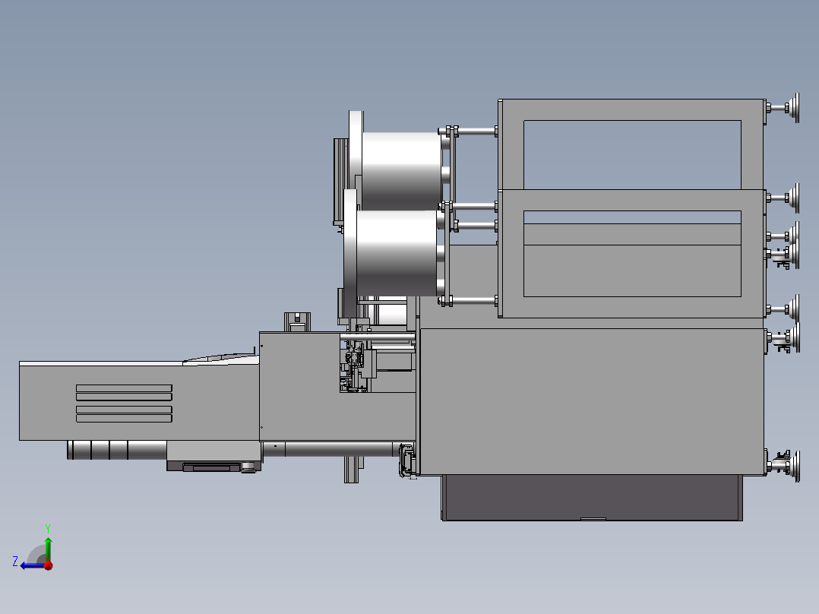Select the dark base tray beneath the main cabinet

[x=592, y=498]
